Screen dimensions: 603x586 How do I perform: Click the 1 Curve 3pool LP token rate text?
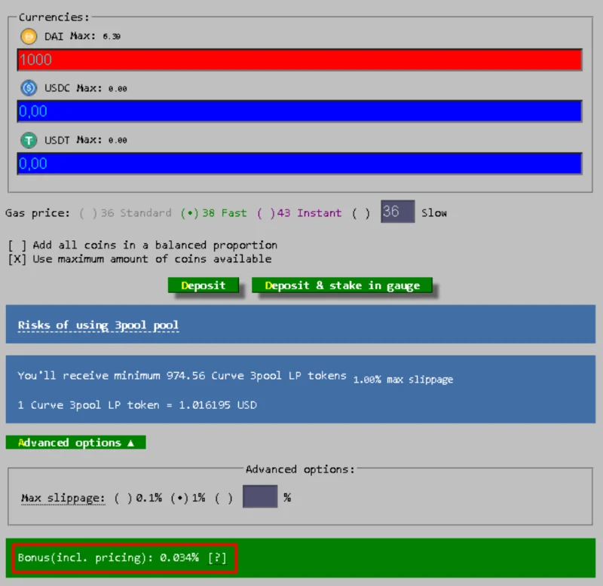tap(137, 405)
